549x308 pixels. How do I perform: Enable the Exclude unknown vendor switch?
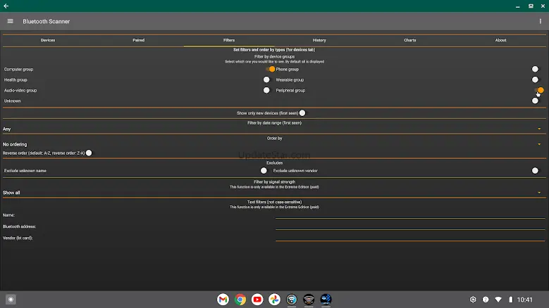tap(536, 170)
